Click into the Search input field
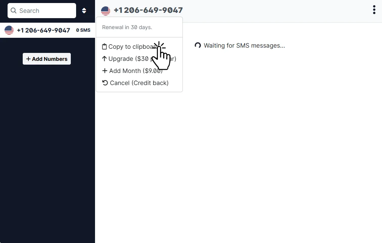The width and height of the screenshot is (382, 243). coord(42,11)
